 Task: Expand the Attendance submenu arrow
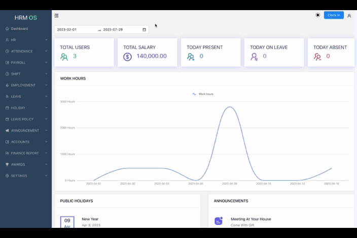point(47,51)
